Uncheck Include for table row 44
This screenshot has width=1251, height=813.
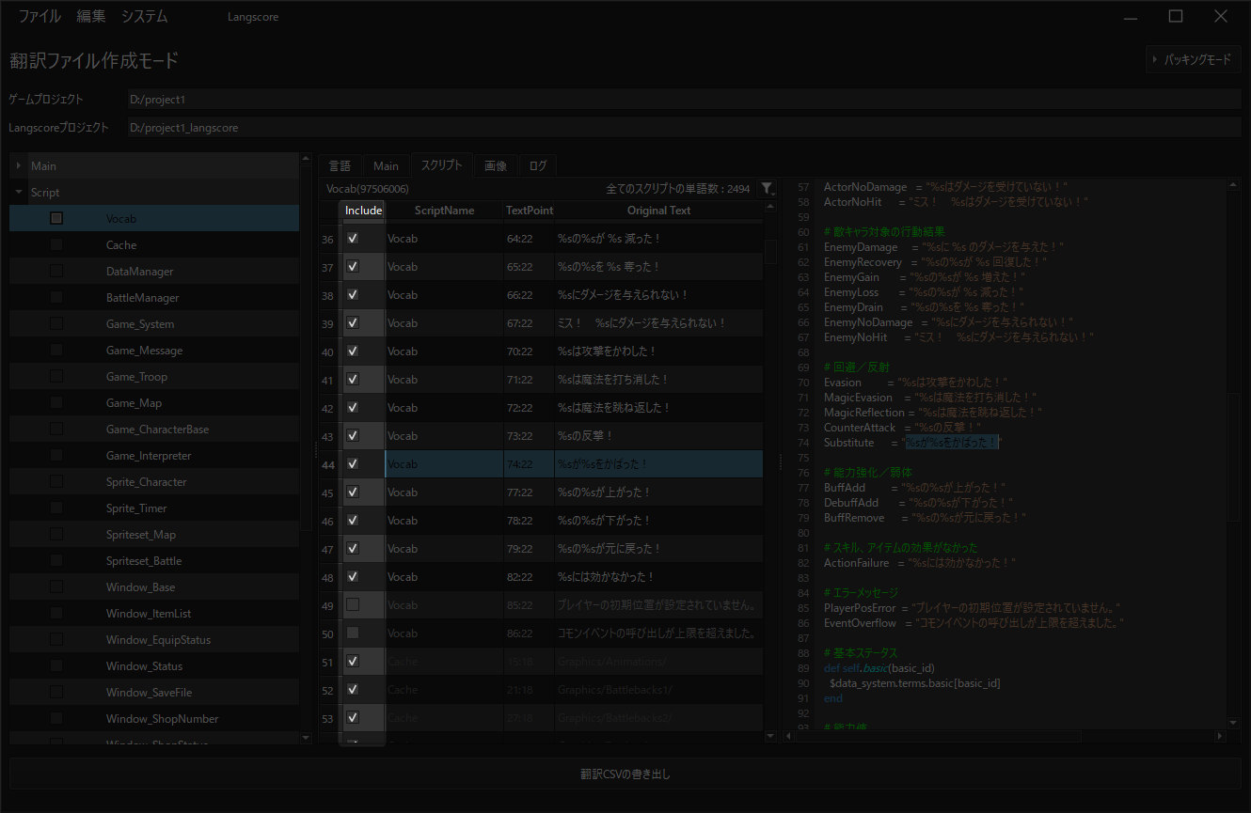click(353, 464)
